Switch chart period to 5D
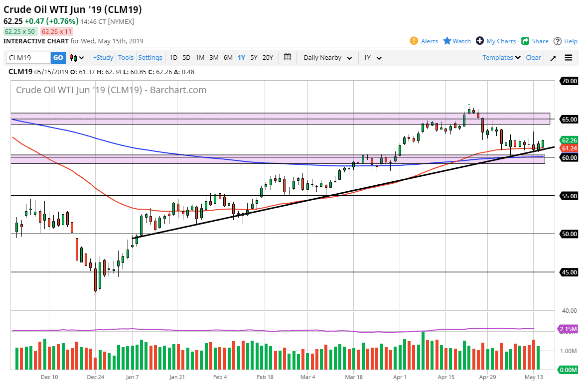The height and width of the screenshot is (381, 582). [186, 57]
